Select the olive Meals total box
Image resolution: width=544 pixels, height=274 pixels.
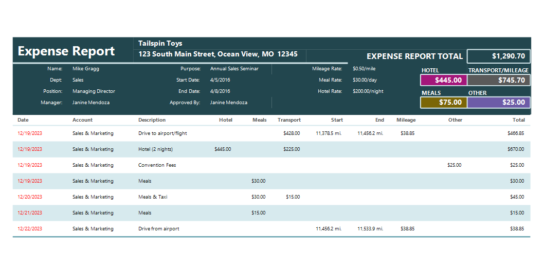point(444,102)
